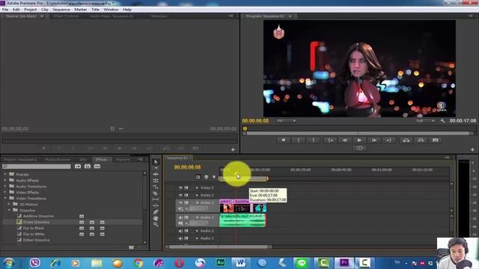Select the Rate Stretch tool
Image resolution: width=479 pixels, height=269 pixels.
pyautogui.click(x=156, y=187)
